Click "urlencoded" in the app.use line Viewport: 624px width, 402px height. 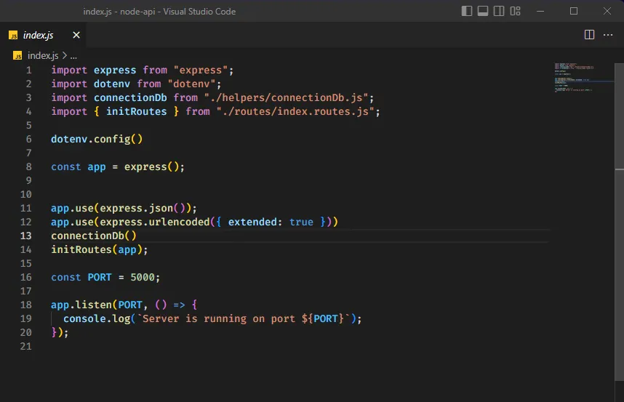click(x=179, y=222)
